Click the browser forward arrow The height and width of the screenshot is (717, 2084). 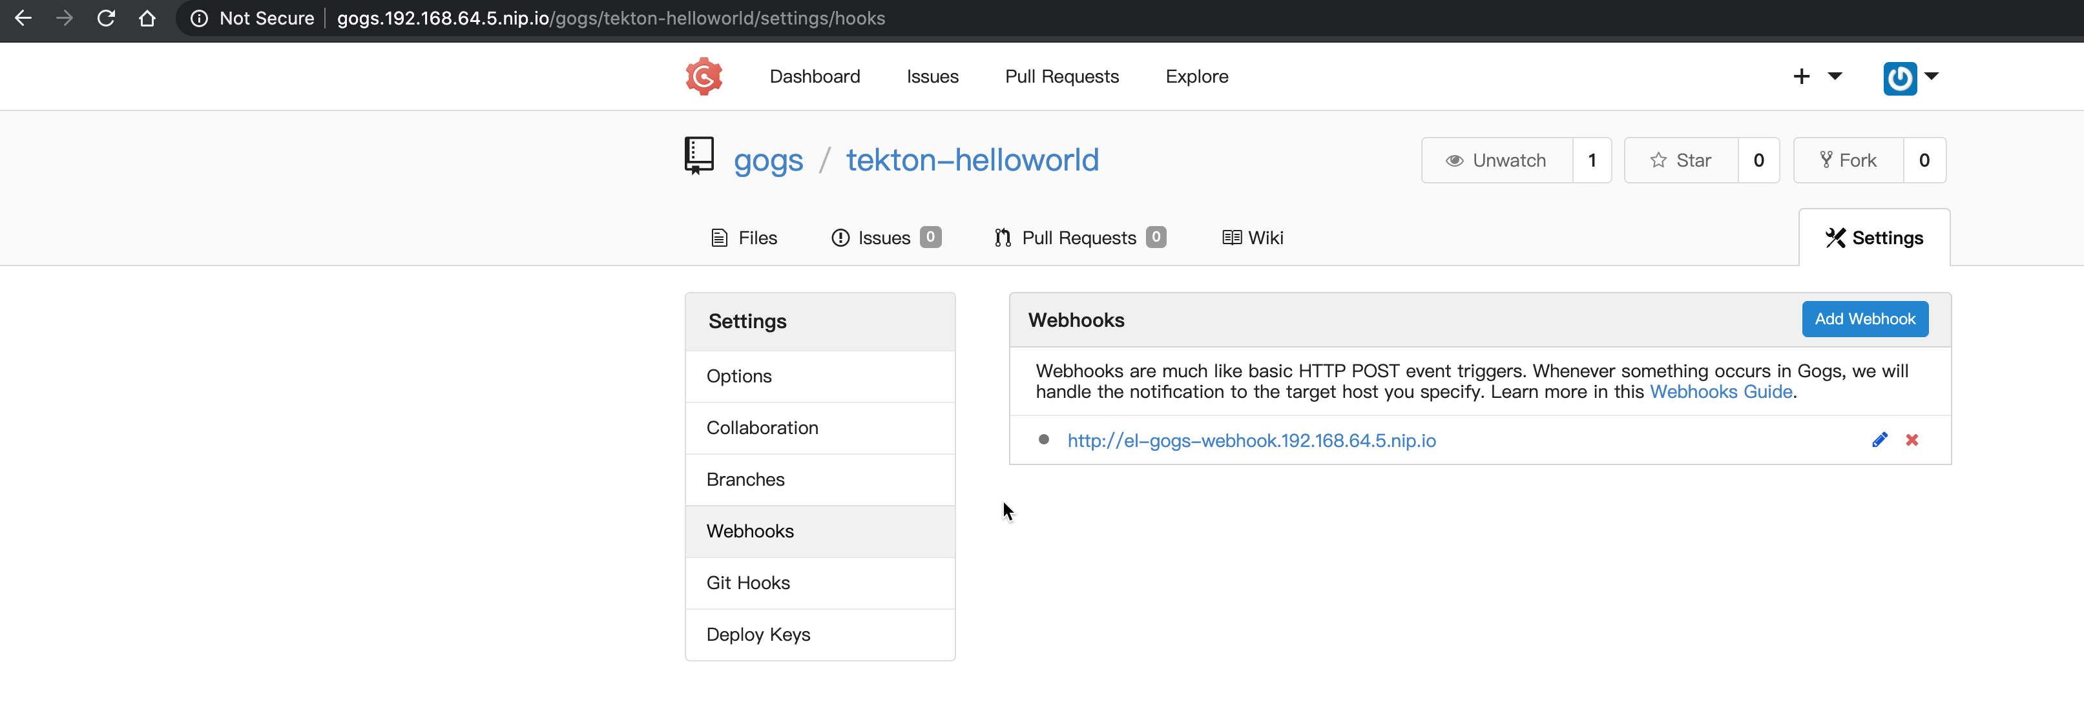tap(65, 18)
